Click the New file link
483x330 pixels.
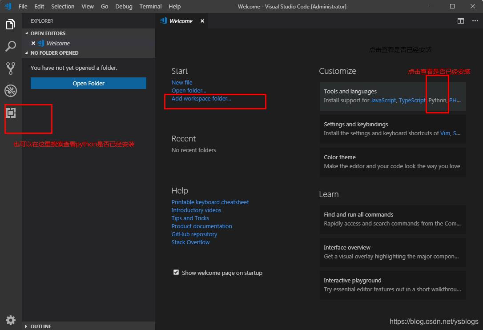click(x=182, y=83)
